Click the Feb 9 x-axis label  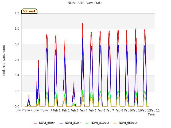pyautogui.click(x=128, y=110)
